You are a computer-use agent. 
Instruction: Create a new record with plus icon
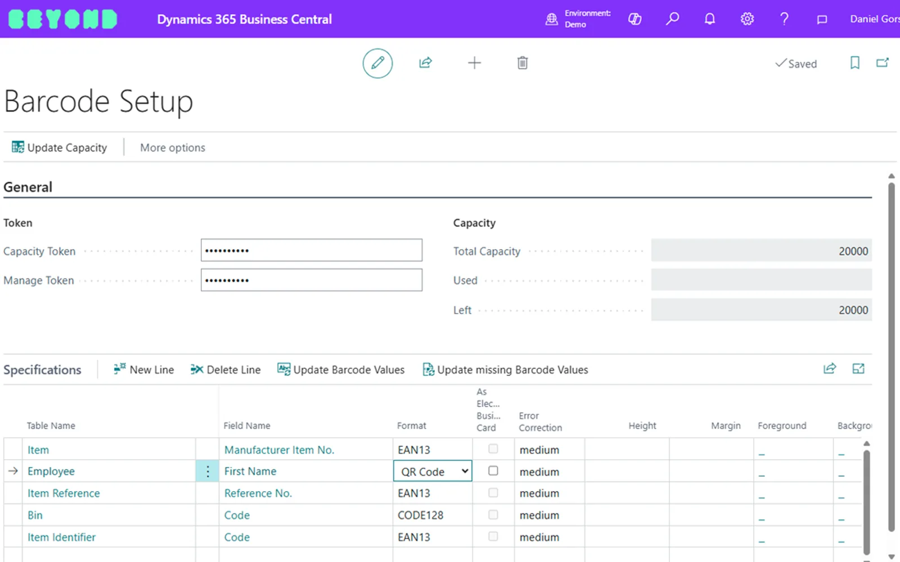click(474, 63)
